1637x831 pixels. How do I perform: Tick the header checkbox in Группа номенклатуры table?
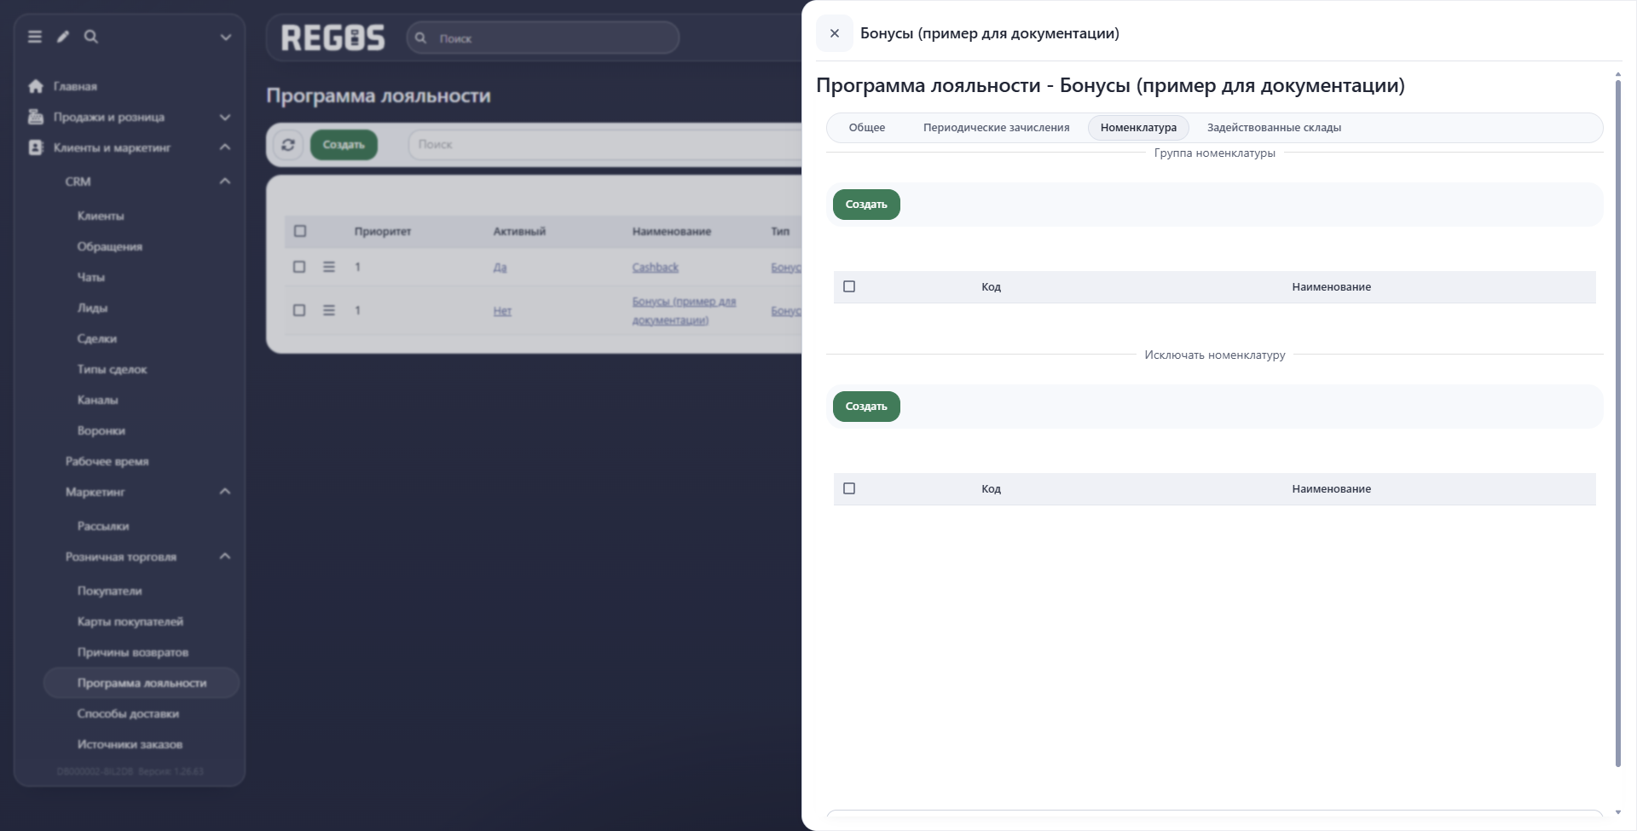point(849,286)
